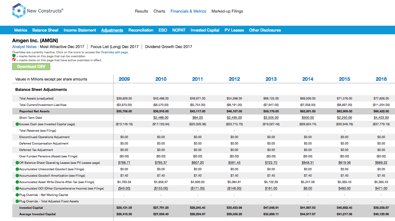
Task: Open 2014 operating leases value $848.31
Action: click(308, 163)
